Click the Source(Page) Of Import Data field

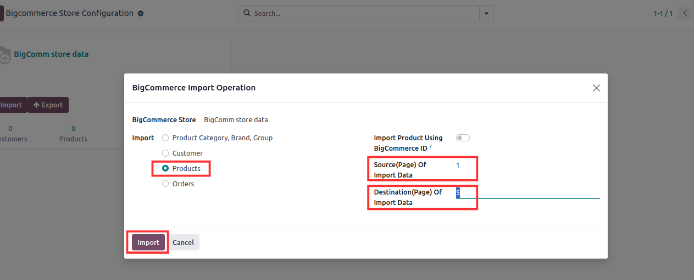pyautogui.click(x=528, y=165)
